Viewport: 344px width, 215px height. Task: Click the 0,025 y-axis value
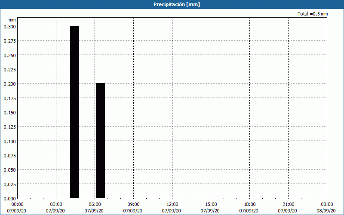tap(9, 184)
